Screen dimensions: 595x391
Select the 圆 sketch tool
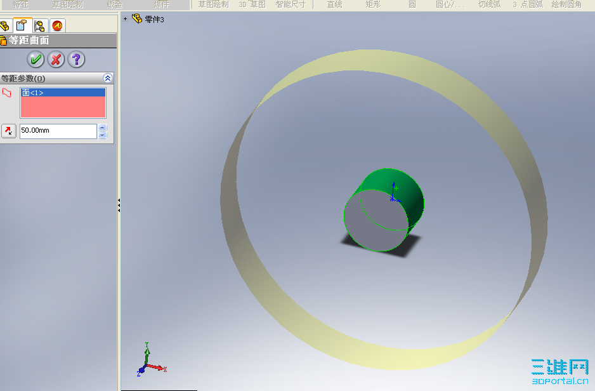click(x=412, y=4)
